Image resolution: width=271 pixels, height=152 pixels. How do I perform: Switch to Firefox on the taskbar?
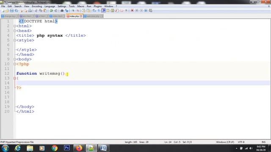79,148
